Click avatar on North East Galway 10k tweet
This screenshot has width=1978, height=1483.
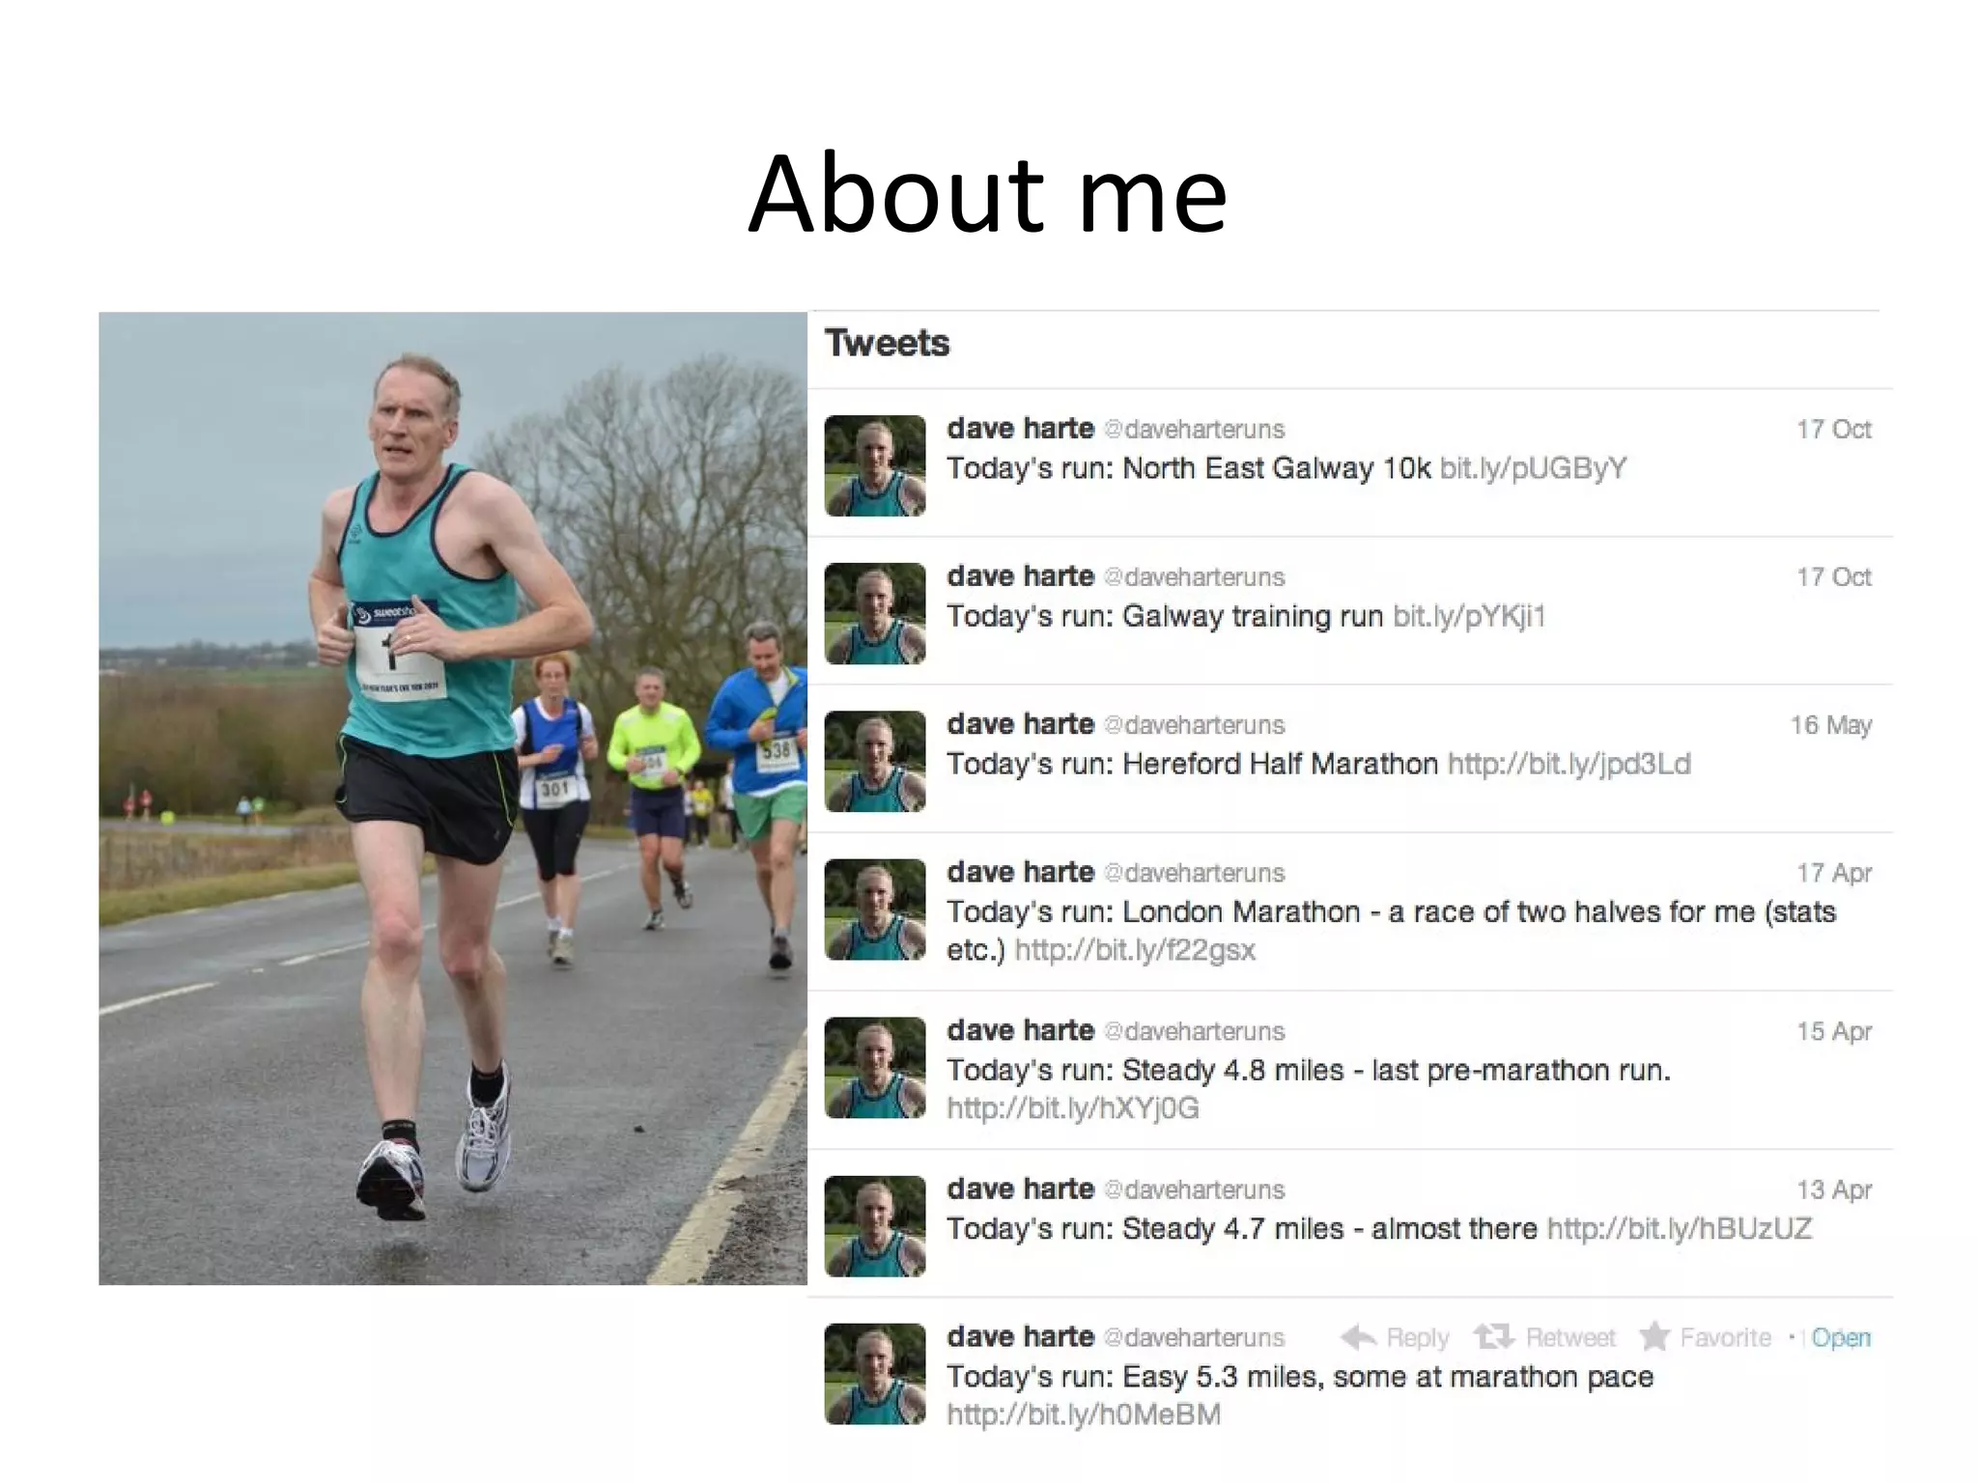pos(875,465)
